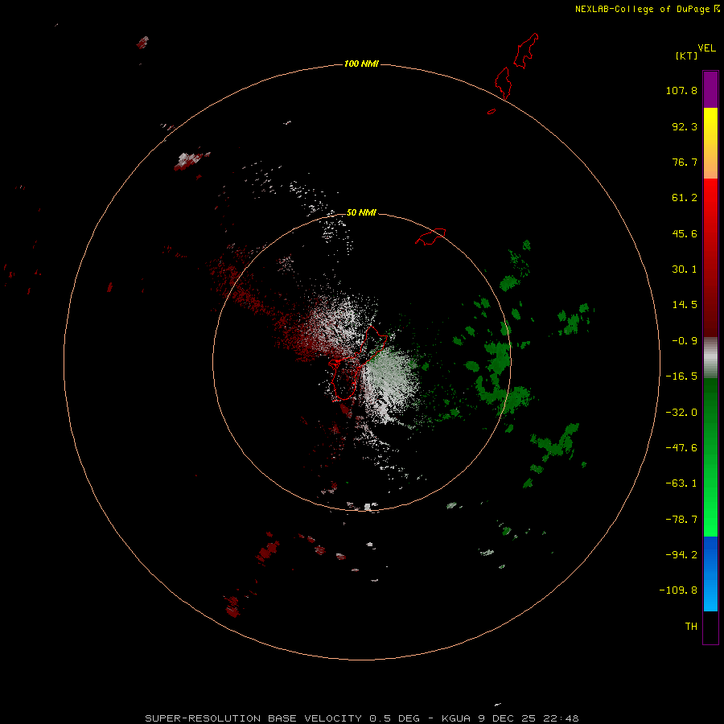Viewport: 724px width, 724px height.
Task: Click the yellow-orange segment of the color bar
Action: [x=710, y=143]
